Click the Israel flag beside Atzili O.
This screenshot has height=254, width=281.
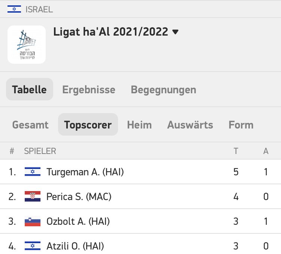pyautogui.click(x=32, y=246)
